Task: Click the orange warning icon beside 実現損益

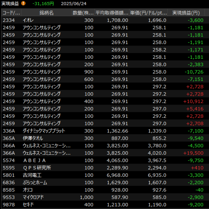Action: coord(23,3)
